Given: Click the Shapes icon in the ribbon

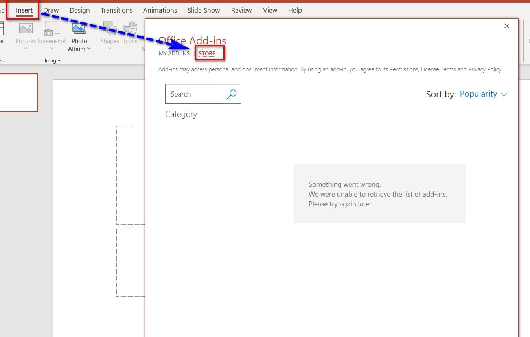Looking at the screenshot, I should pyautogui.click(x=110, y=29).
